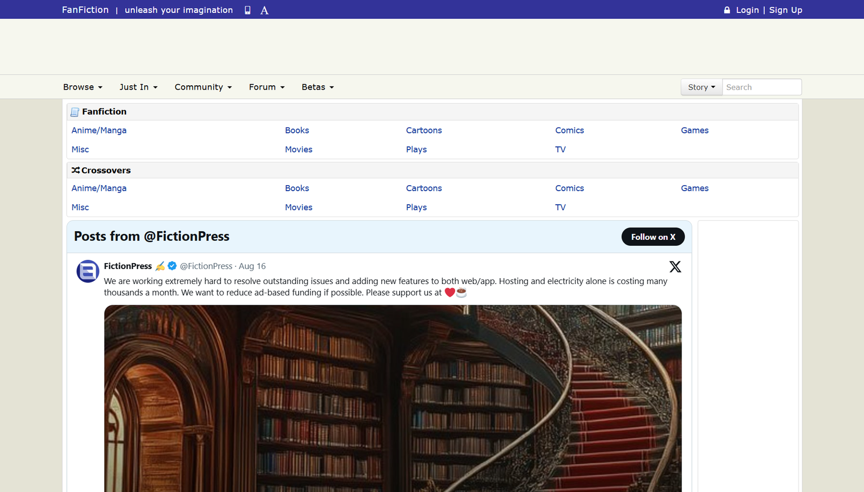Open Crossovers Misc category
The height and width of the screenshot is (492, 864).
point(80,207)
